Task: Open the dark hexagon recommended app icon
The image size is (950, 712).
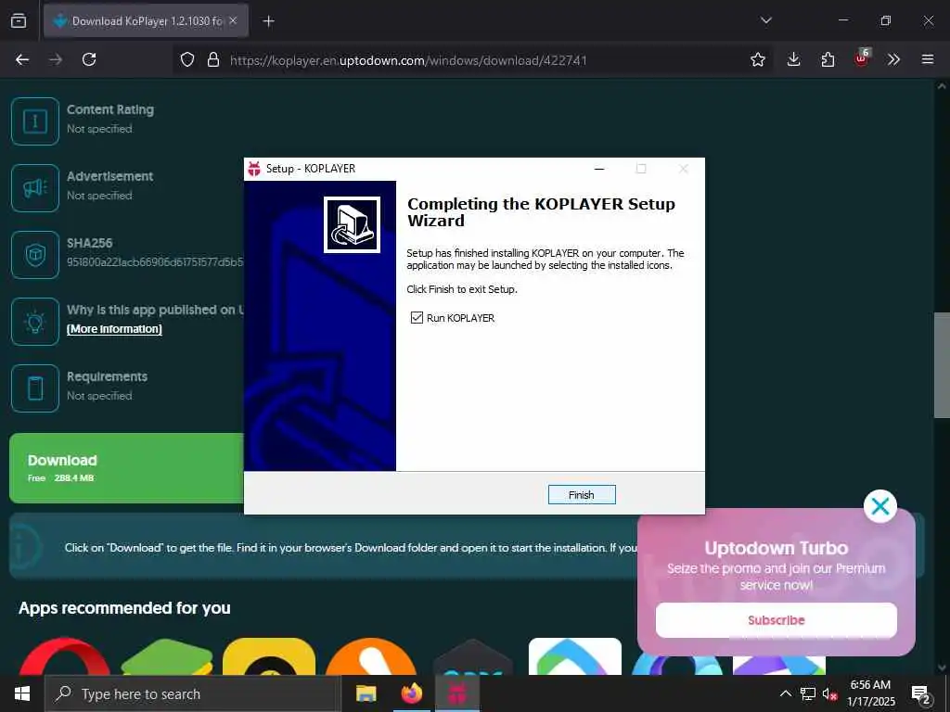Action: point(473,656)
